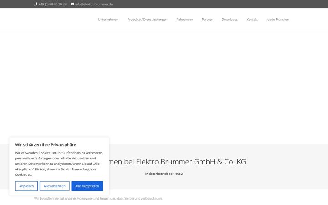Click the paragraph starting Wir begrüßen Sie
This screenshot has height=205, width=328.
point(98,198)
